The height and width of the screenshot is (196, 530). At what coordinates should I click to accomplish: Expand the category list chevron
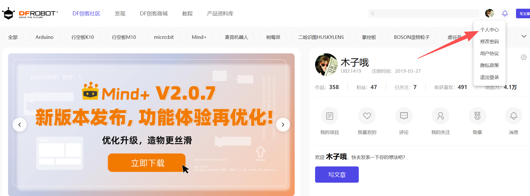(x=524, y=37)
